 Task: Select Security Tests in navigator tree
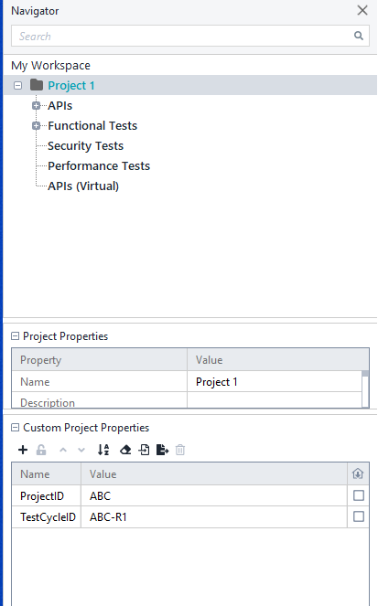click(85, 146)
